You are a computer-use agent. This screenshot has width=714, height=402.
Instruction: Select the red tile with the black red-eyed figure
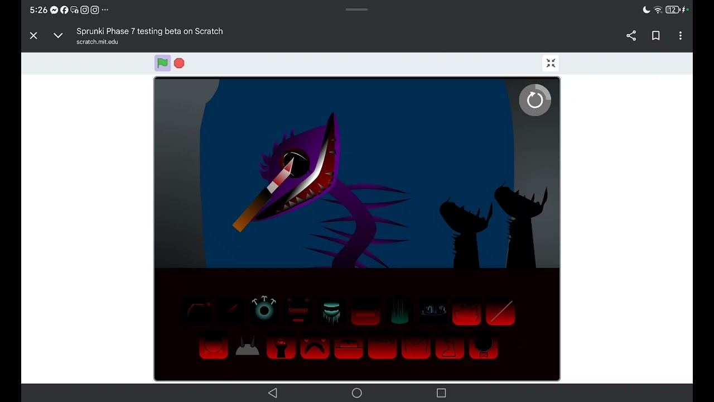click(x=281, y=345)
